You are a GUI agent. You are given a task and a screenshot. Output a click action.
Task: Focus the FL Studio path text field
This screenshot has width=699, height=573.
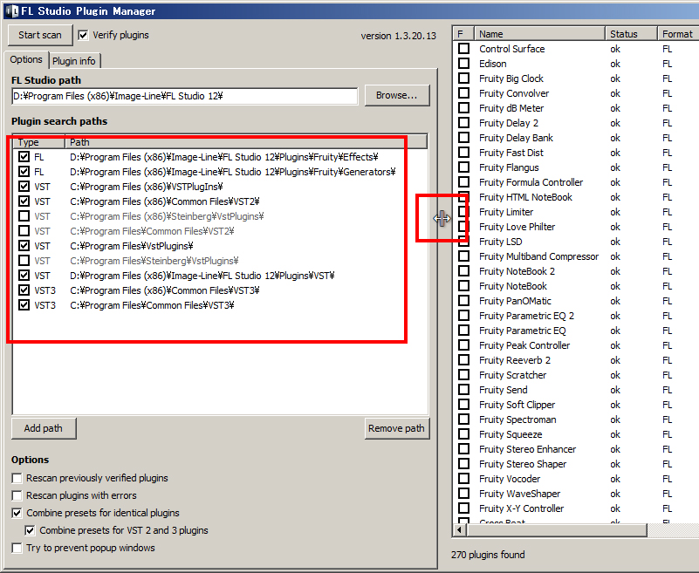coord(184,96)
